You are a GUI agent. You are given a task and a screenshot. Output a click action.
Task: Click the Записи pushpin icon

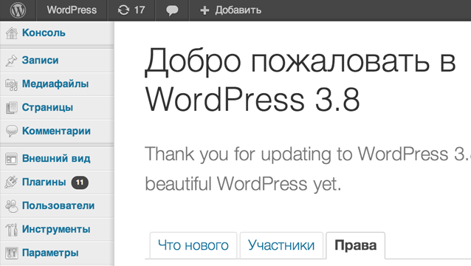(11, 61)
